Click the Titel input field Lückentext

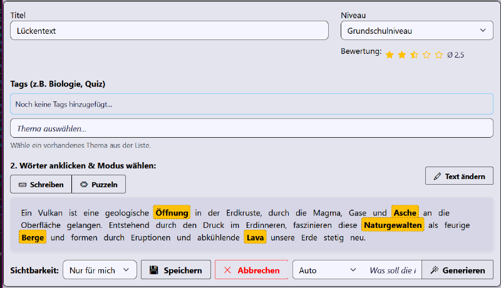pos(169,31)
